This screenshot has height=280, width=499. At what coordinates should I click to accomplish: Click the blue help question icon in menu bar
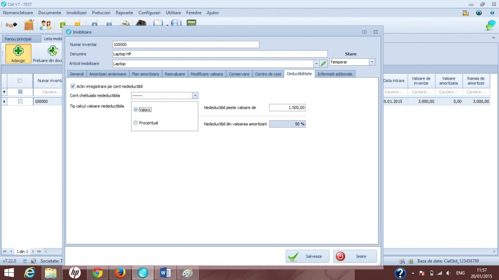click(492, 13)
